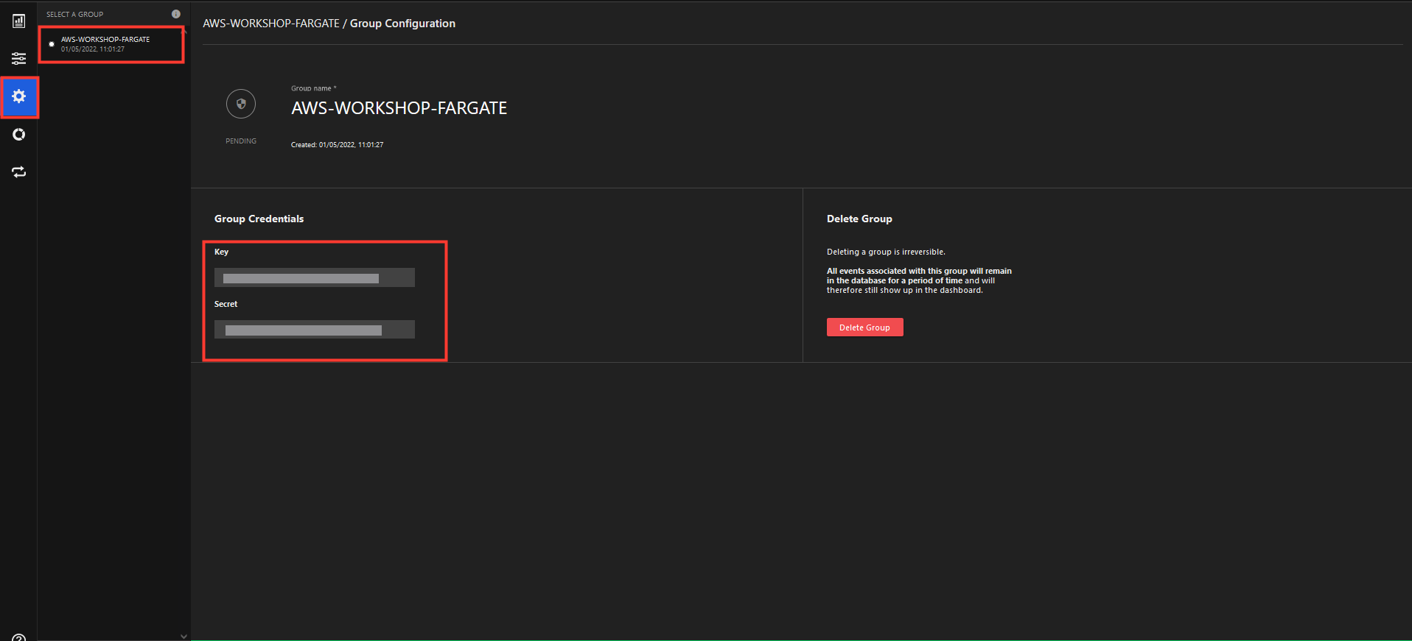
Task: Open the dashboard chart icon in sidebar
Action: 19,21
